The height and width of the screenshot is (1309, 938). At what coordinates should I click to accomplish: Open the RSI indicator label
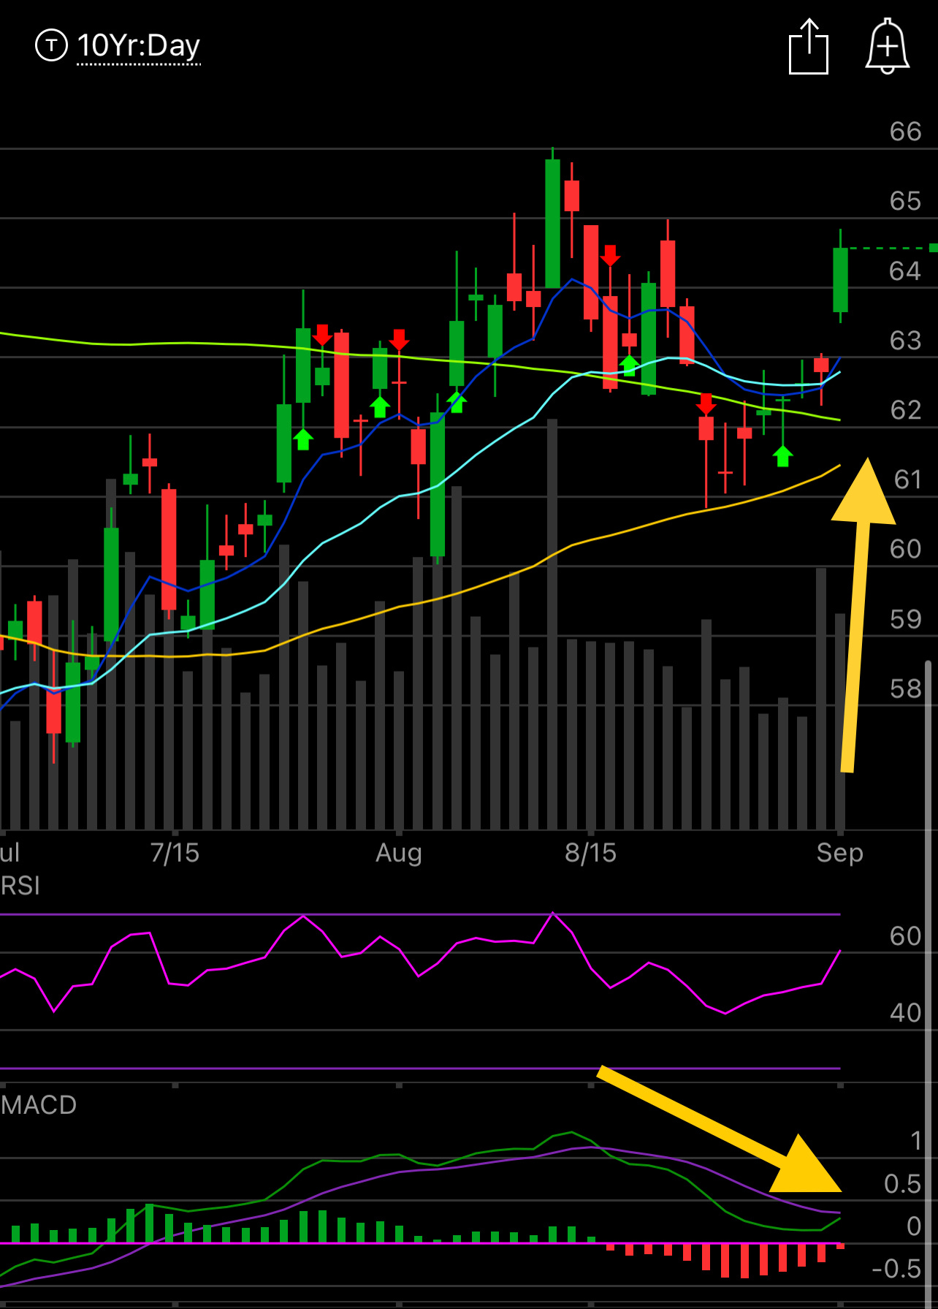point(20,886)
